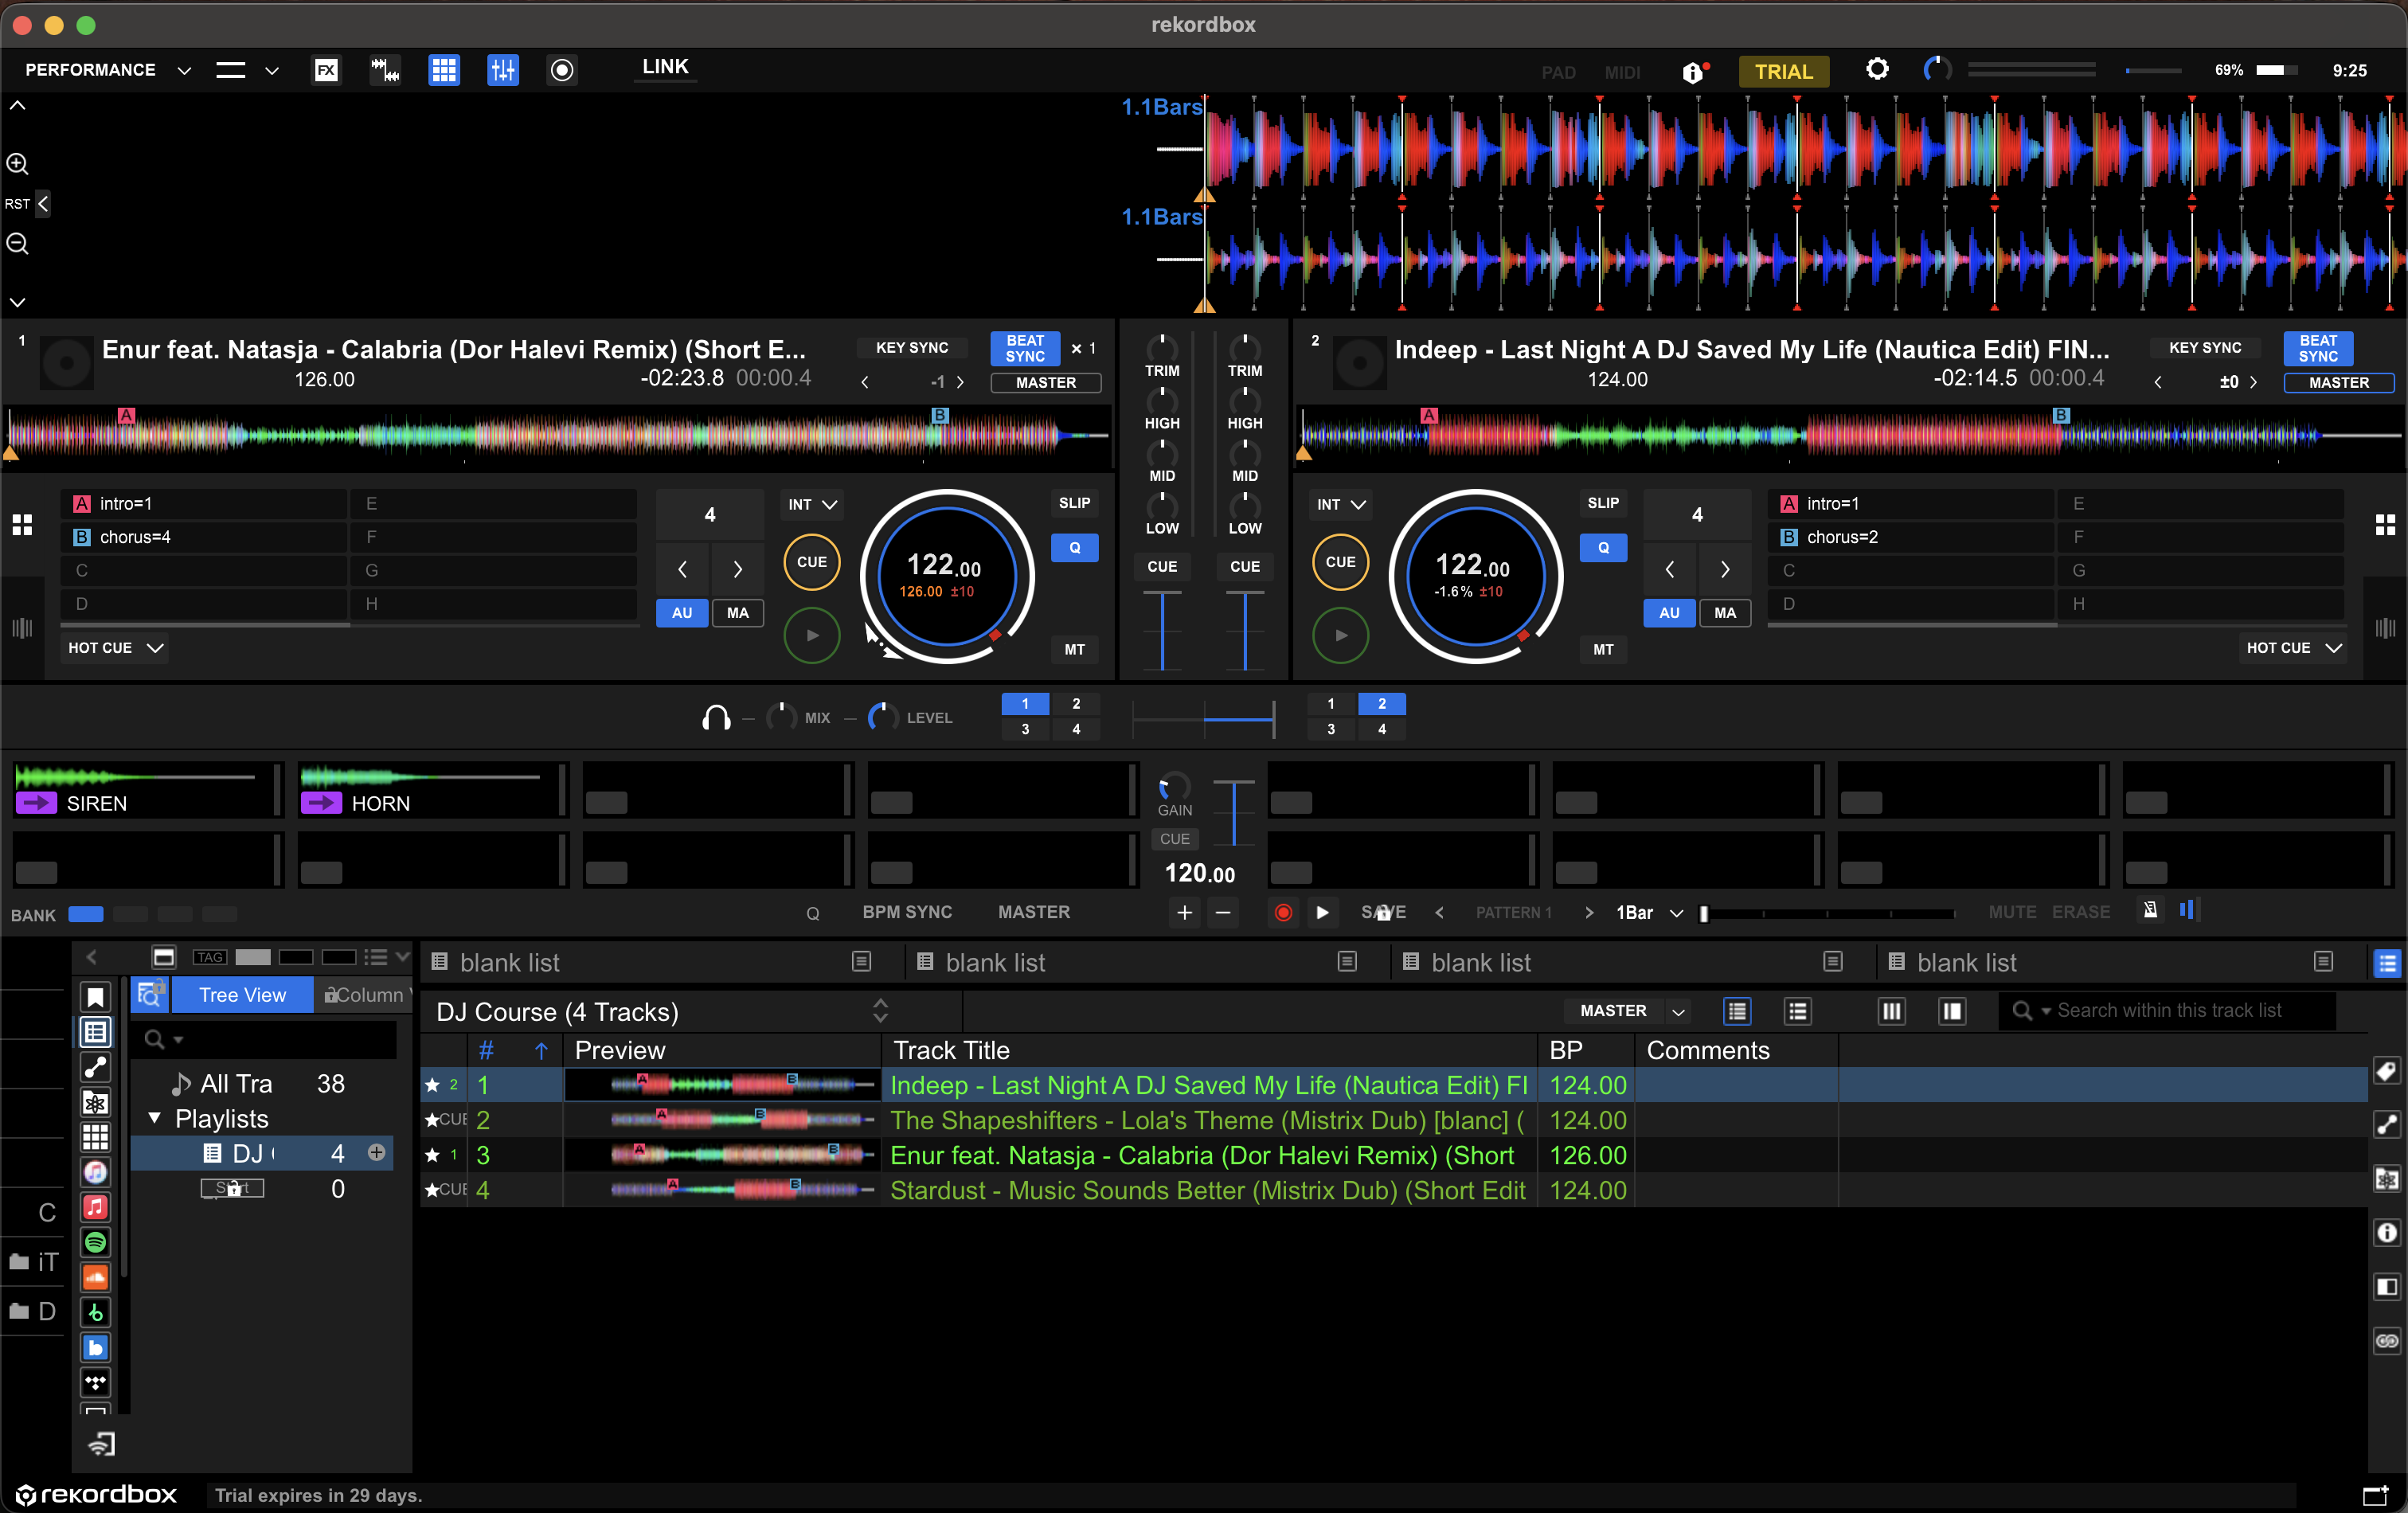Click the track list search field
This screenshot has height=1513, width=2408.
(x=2168, y=1011)
